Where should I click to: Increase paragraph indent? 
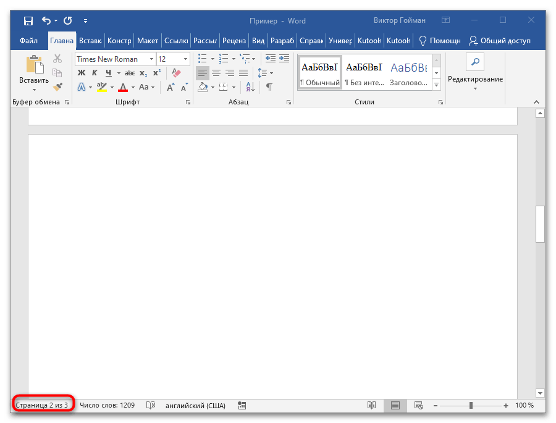click(284, 59)
